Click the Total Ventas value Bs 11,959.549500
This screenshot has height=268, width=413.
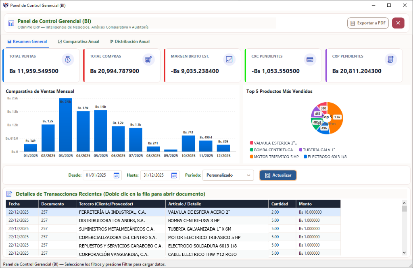pyautogui.click(x=34, y=71)
